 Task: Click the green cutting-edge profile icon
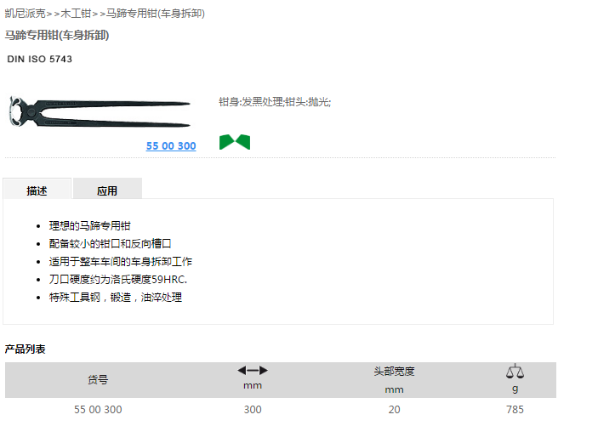235,142
